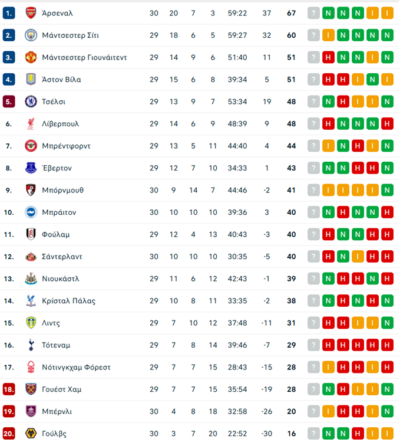Click the Manchester City crest icon
The width and height of the screenshot is (400, 442).
pyautogui.click(x=31, y=35)
